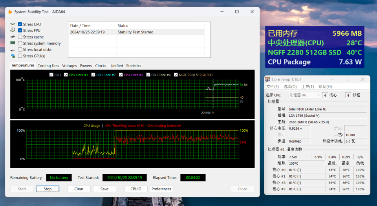
Task: Click the 7.5W power reading in Core Temp
Action: 300,157
